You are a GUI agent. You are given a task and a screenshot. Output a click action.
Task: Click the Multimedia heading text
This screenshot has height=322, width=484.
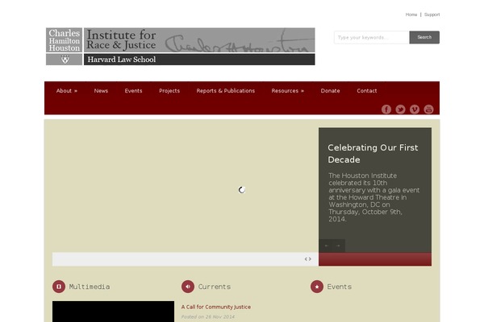[x=90, y=287]
